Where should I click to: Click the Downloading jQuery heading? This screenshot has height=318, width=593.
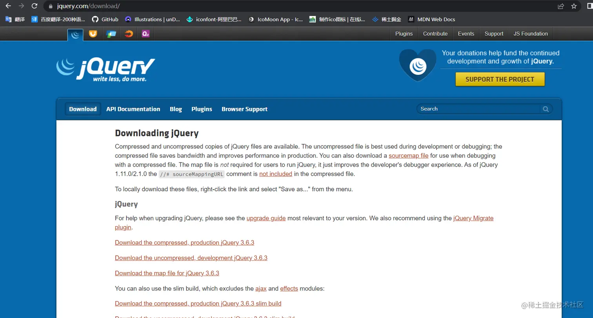(157, 133)
